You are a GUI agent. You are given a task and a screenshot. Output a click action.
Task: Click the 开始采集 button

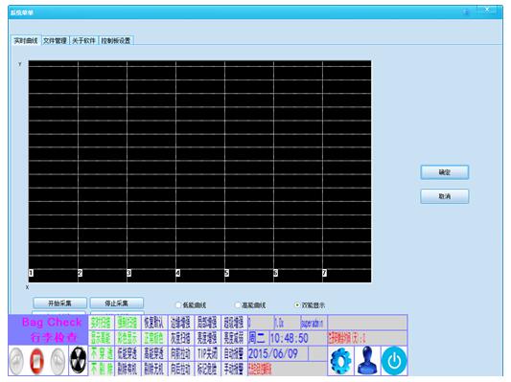59,303
